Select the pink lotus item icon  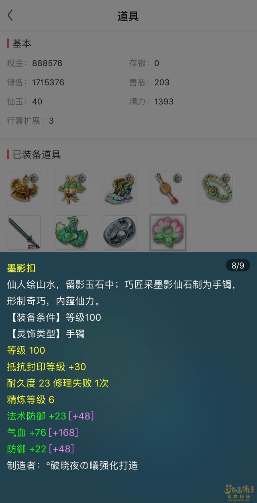(168, 232)
